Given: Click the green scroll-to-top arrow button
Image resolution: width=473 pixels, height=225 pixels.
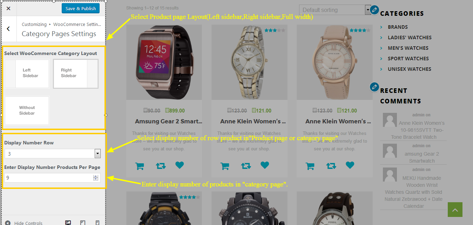Looking at the screenshot, I should click(x=455, y=210).
